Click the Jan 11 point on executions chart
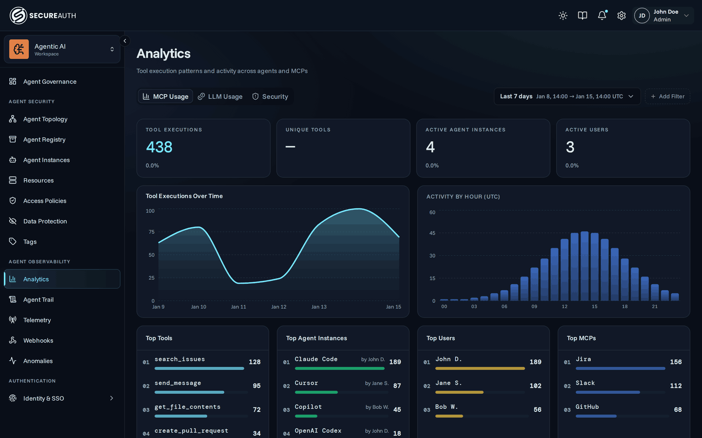The height and width of the screenshot is (438, 702). pyautogui.click(x=238, y=283)
